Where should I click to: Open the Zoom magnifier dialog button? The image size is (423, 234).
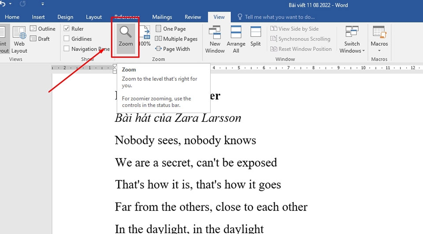click(x=126, y=37)
